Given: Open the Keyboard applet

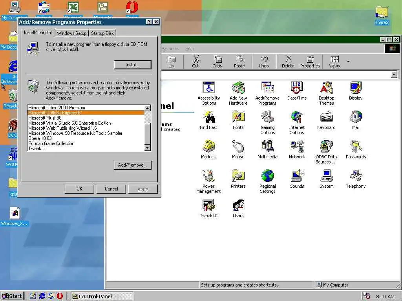Looking at the screenshot, I should [x=326, y=120].
